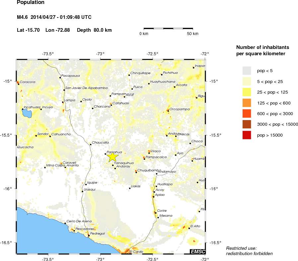Click the Aplao town label
This screenshot has height=261, width=298.
click(x=160, y=195)
